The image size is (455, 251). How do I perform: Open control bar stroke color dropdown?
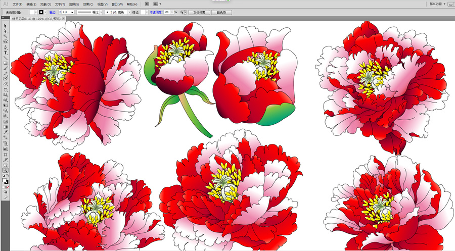point(45,12)
